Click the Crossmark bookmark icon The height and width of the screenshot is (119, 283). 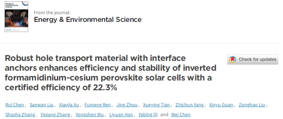pos(233,59)
